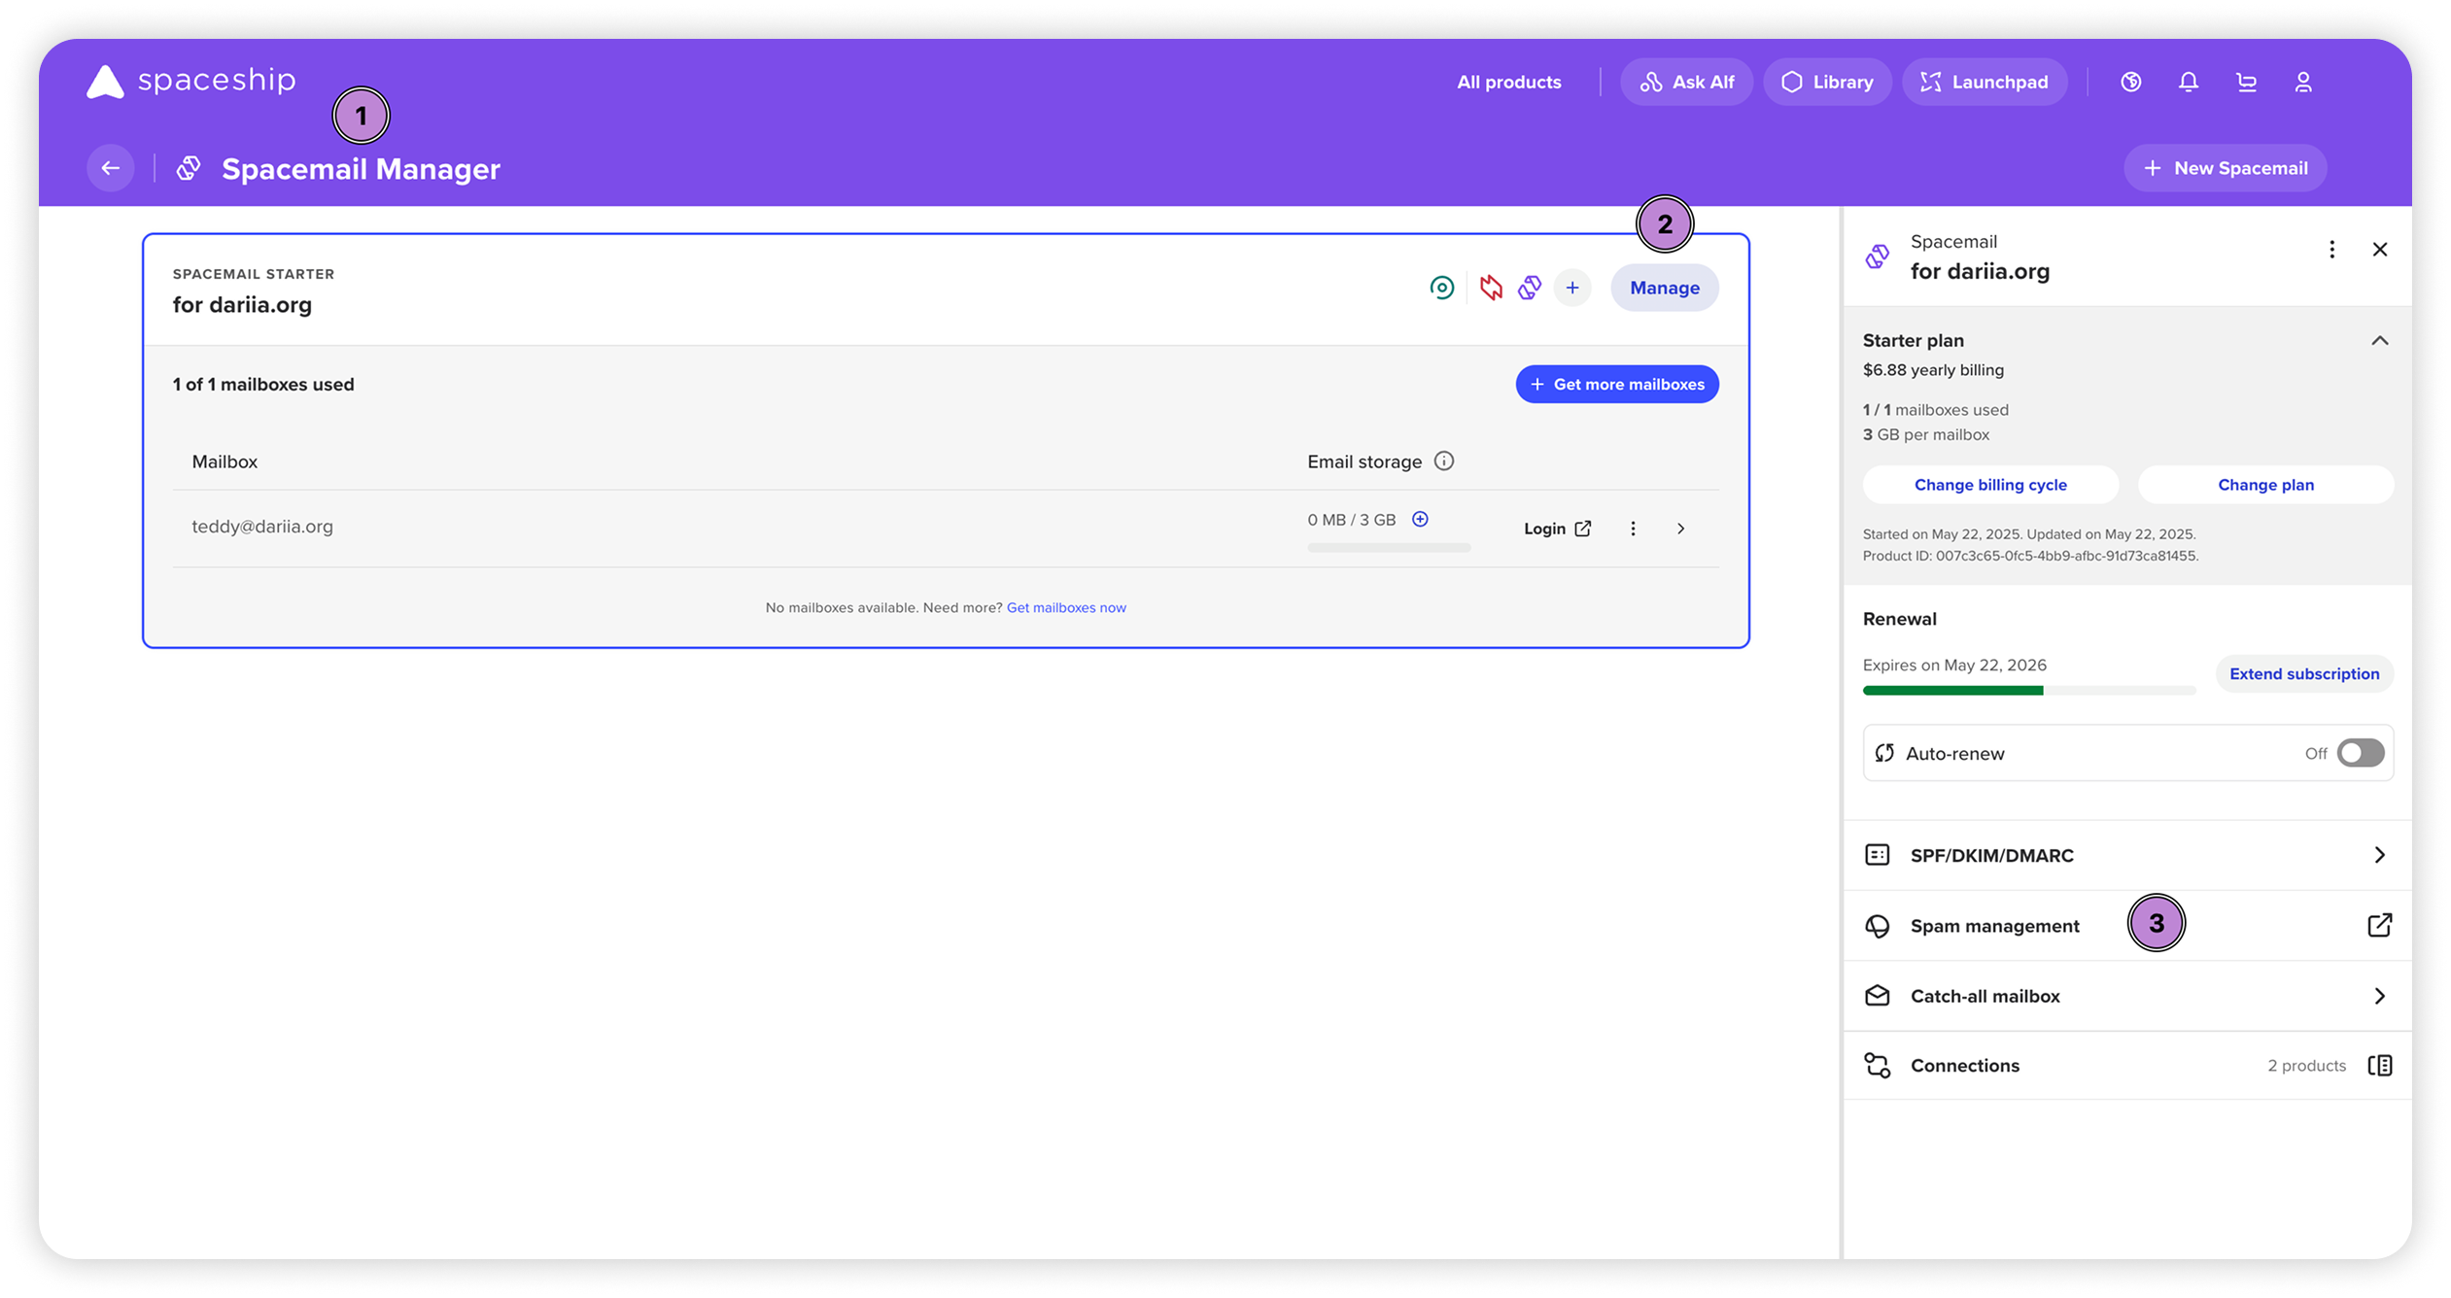Viewport: 2451px width, 1298px height.
Task: Open Library
Action: click(x=1827, y=82)
